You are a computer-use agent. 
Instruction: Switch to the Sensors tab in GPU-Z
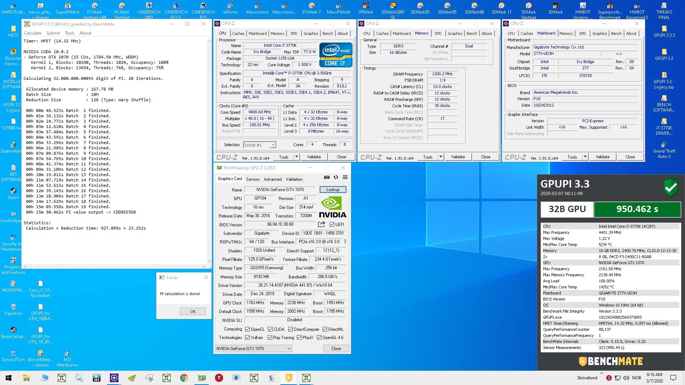(x=253, y=179)
